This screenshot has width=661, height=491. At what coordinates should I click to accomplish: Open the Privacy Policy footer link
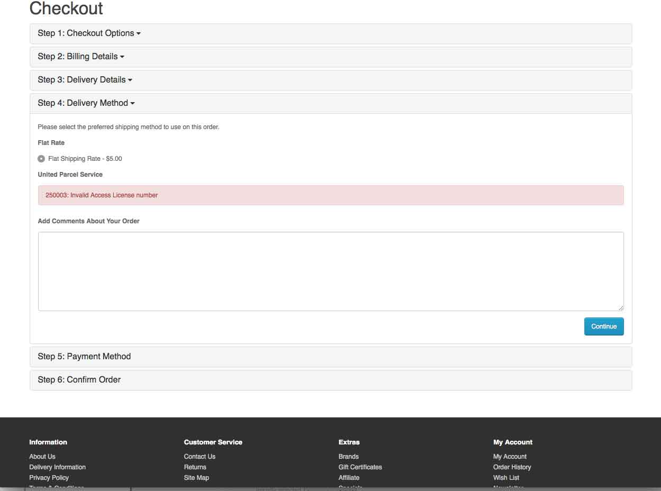[x=49, y=478]
